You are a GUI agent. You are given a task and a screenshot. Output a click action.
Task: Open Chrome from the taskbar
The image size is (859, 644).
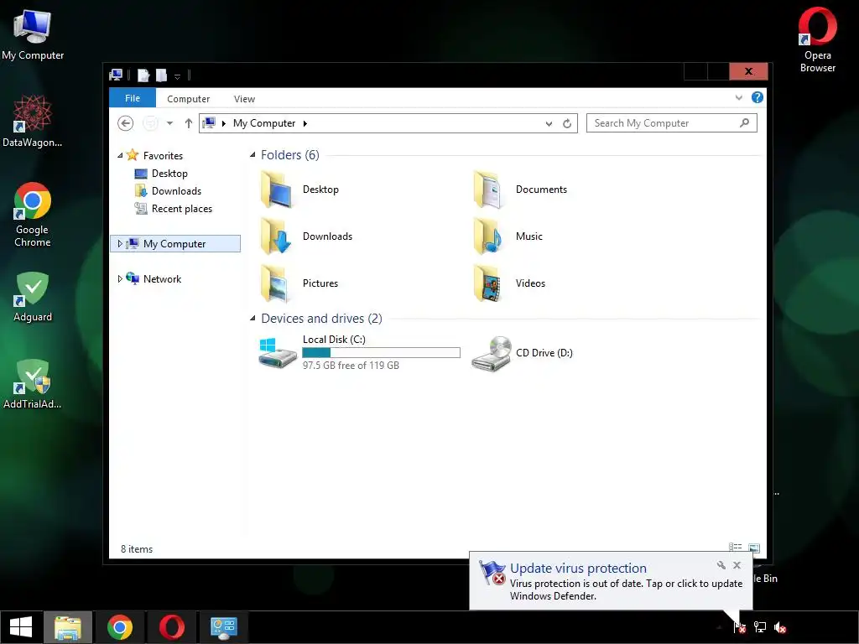tap(120, 627)
